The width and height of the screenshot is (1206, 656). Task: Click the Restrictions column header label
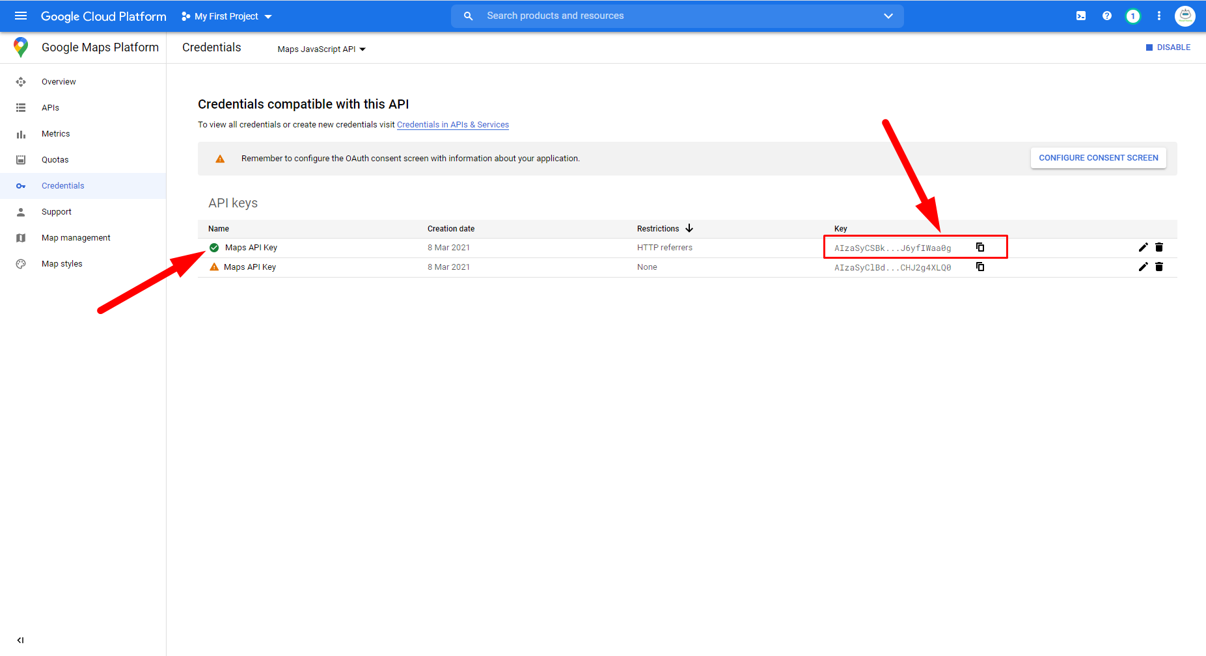click(658, 229)
